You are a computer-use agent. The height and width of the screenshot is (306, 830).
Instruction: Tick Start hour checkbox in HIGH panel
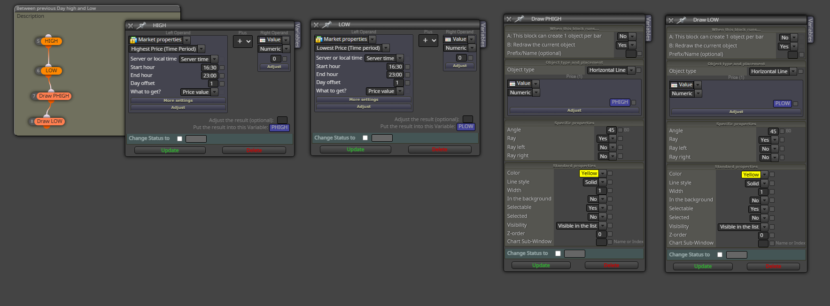pos(222,68)
